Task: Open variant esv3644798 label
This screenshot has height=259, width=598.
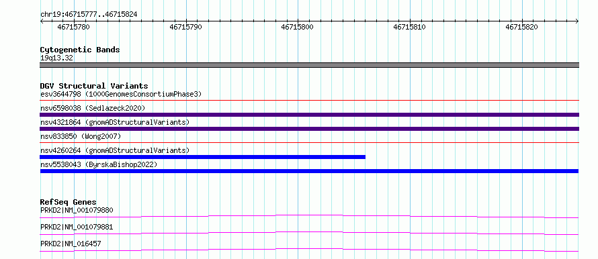Action: click(121, 94)
